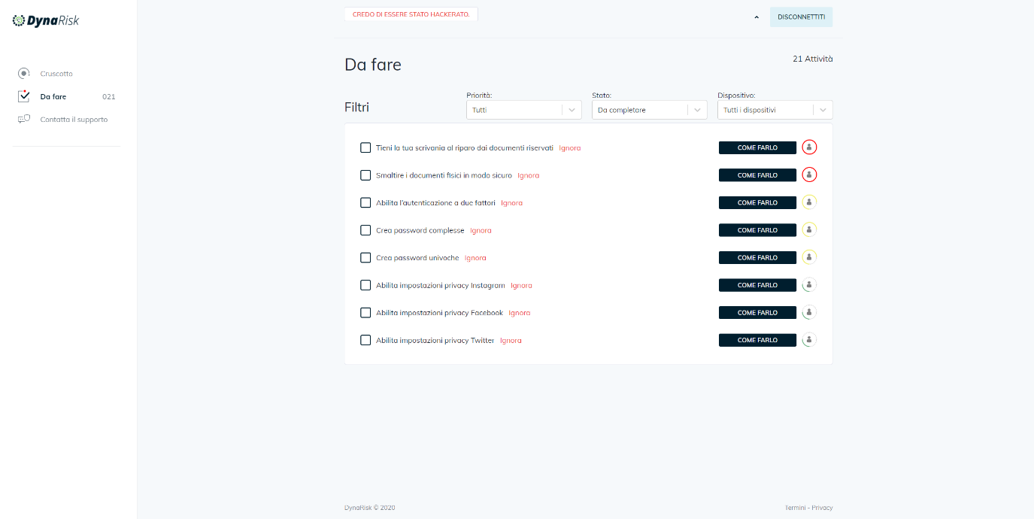Image resolution: width=1034 pixels, height=519 pixels.
Task: Select Da fare menu item
Action: (x=53, y=96)
